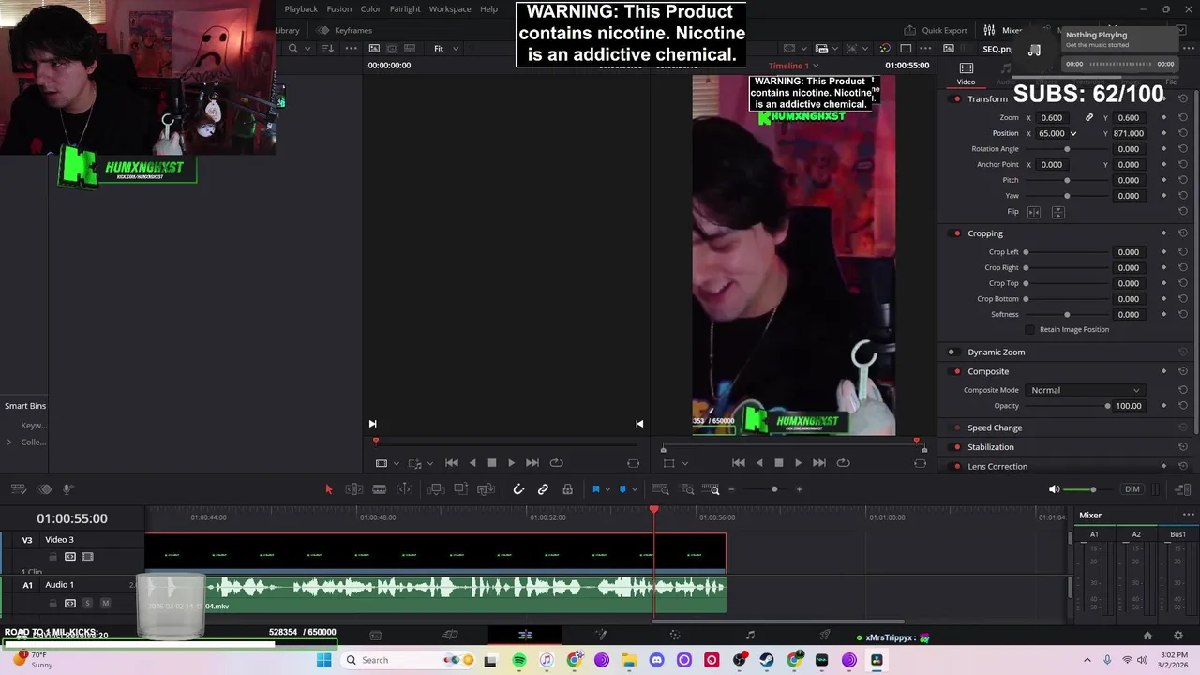Click the Replace Clip timeline icon
Viewport: 1200px width, 675px height.
click(x=486, y=489)
